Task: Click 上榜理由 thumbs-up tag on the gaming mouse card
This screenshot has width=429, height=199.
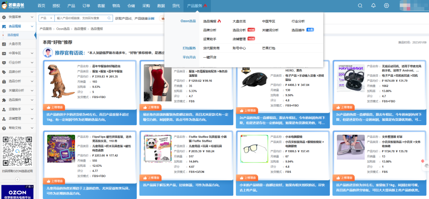Action: click(x=247, y=110)
